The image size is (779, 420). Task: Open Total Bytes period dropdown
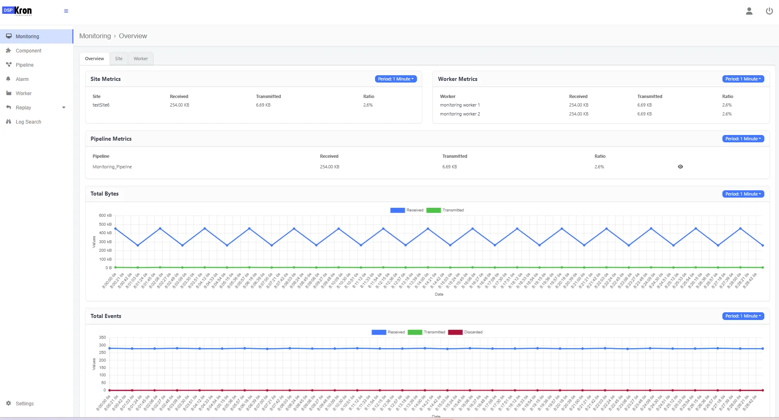tap(743, 194)
